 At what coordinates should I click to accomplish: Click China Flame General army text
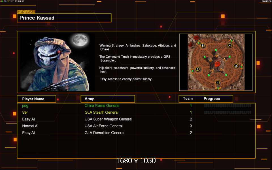(x=102, y=106)
